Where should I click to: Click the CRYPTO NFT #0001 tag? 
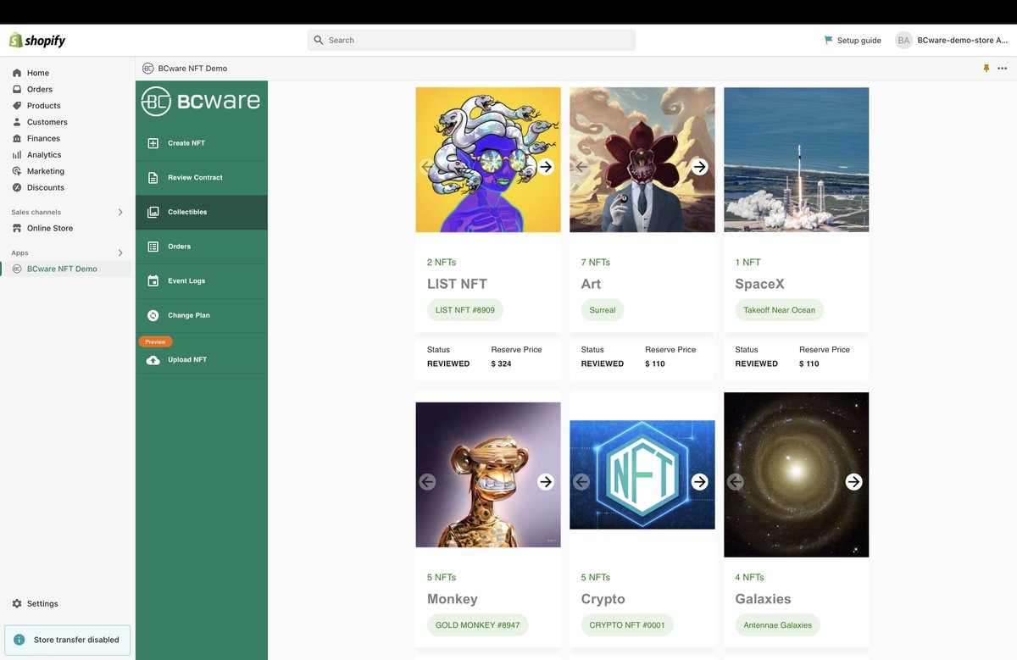click(x=627, y=625)
